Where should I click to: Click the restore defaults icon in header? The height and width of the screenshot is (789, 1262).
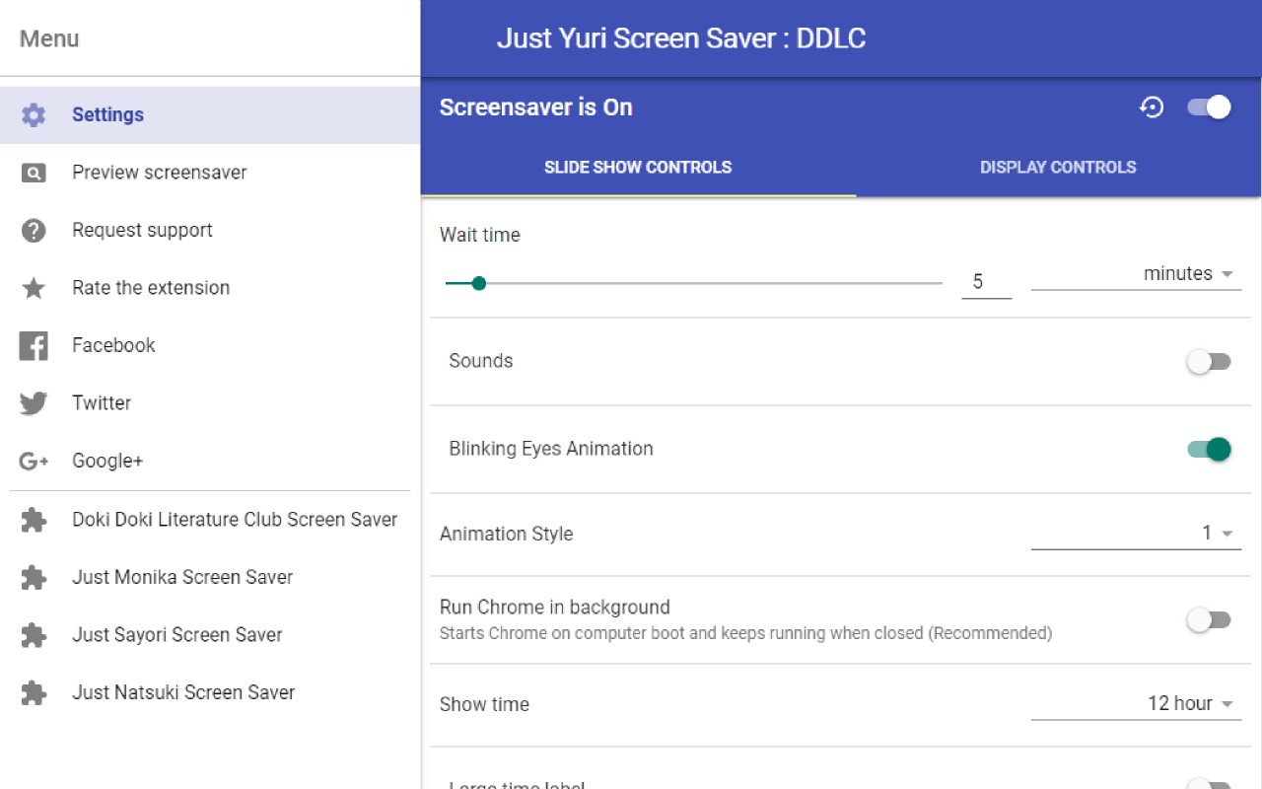[1152, 108]
